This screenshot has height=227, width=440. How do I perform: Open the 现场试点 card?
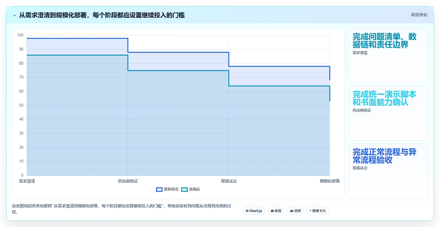(x=388, y=171)
